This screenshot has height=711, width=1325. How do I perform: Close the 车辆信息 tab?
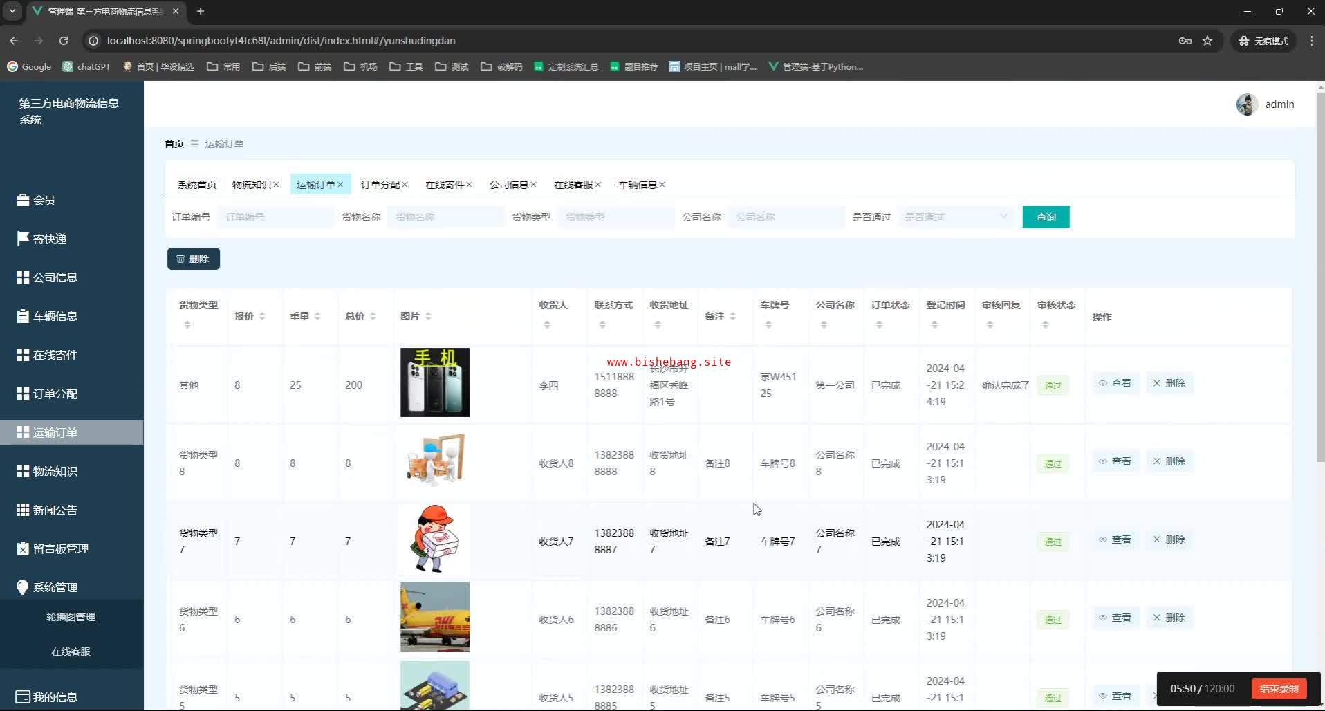point(662,185)
